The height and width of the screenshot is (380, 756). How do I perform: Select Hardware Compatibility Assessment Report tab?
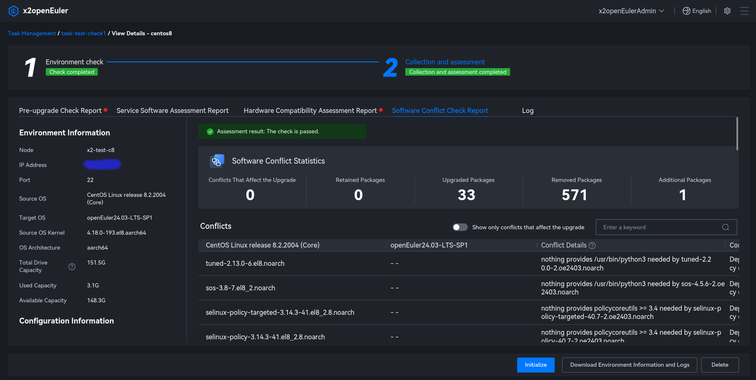pos(310,110)
